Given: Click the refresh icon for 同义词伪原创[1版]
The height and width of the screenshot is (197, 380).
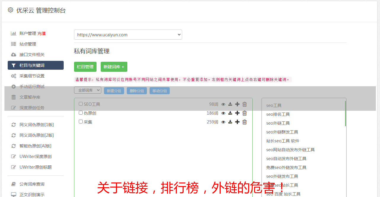Looking at the screenshot, I should 14,125.
